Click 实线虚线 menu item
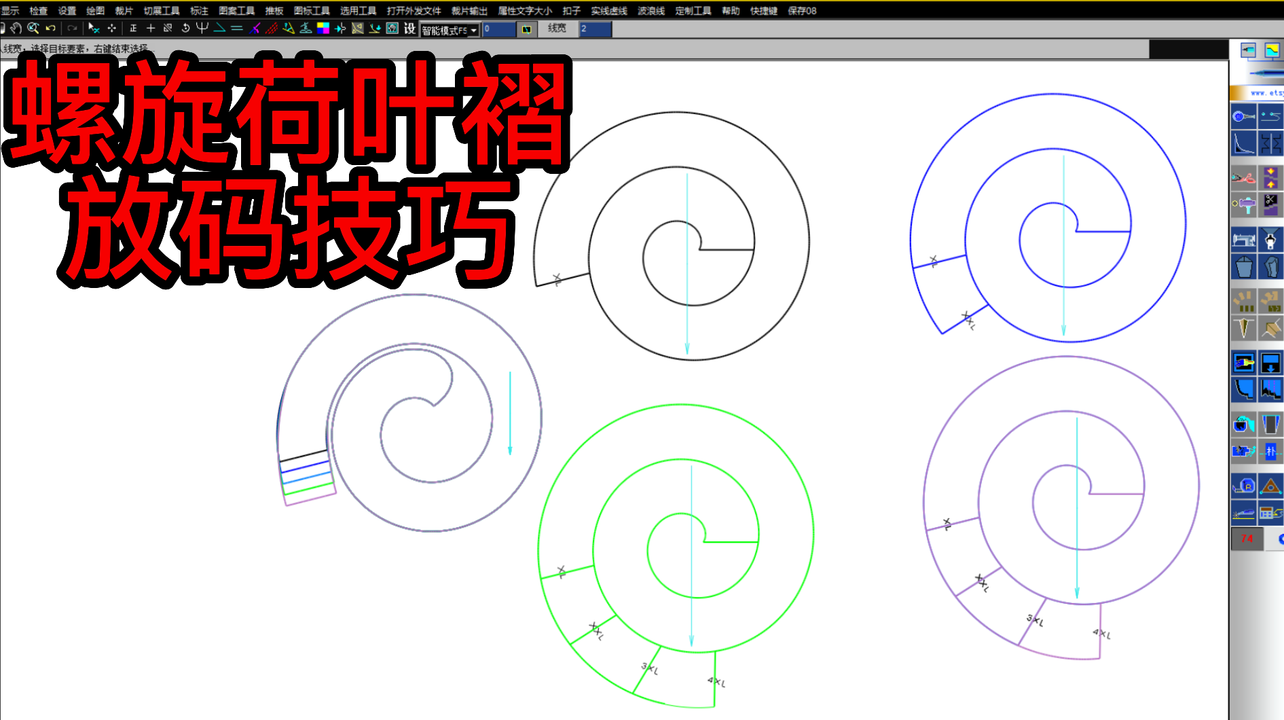 pos(608,10)
